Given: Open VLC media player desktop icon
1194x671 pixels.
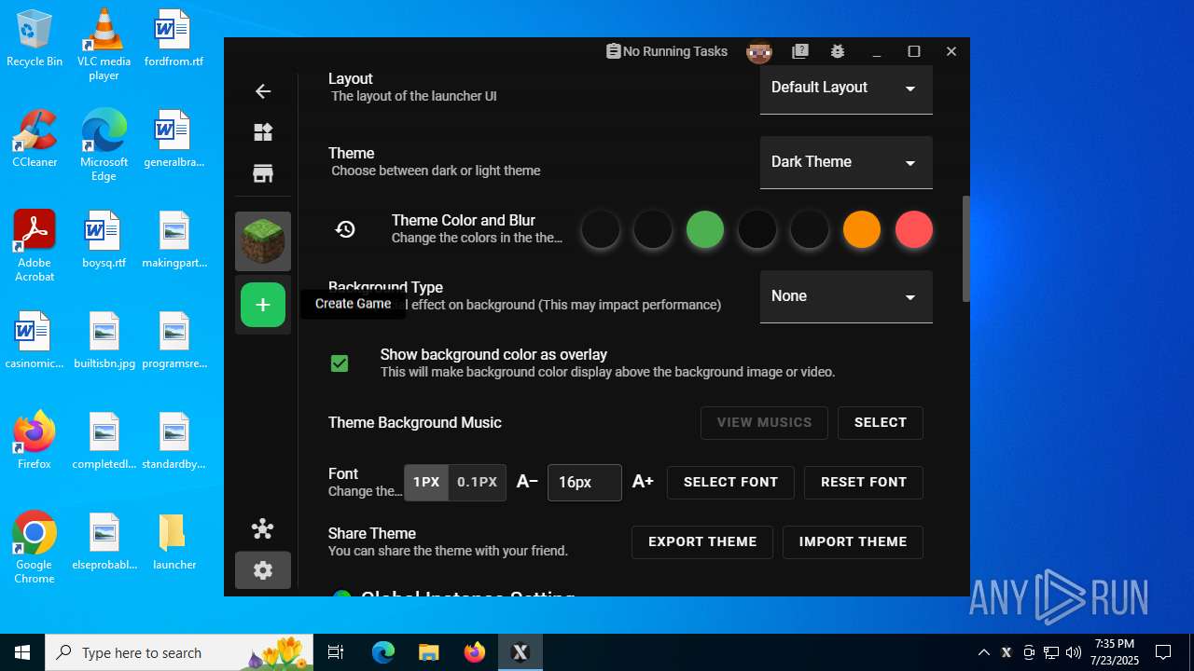Looking at the screenshot, I should 104,45.
